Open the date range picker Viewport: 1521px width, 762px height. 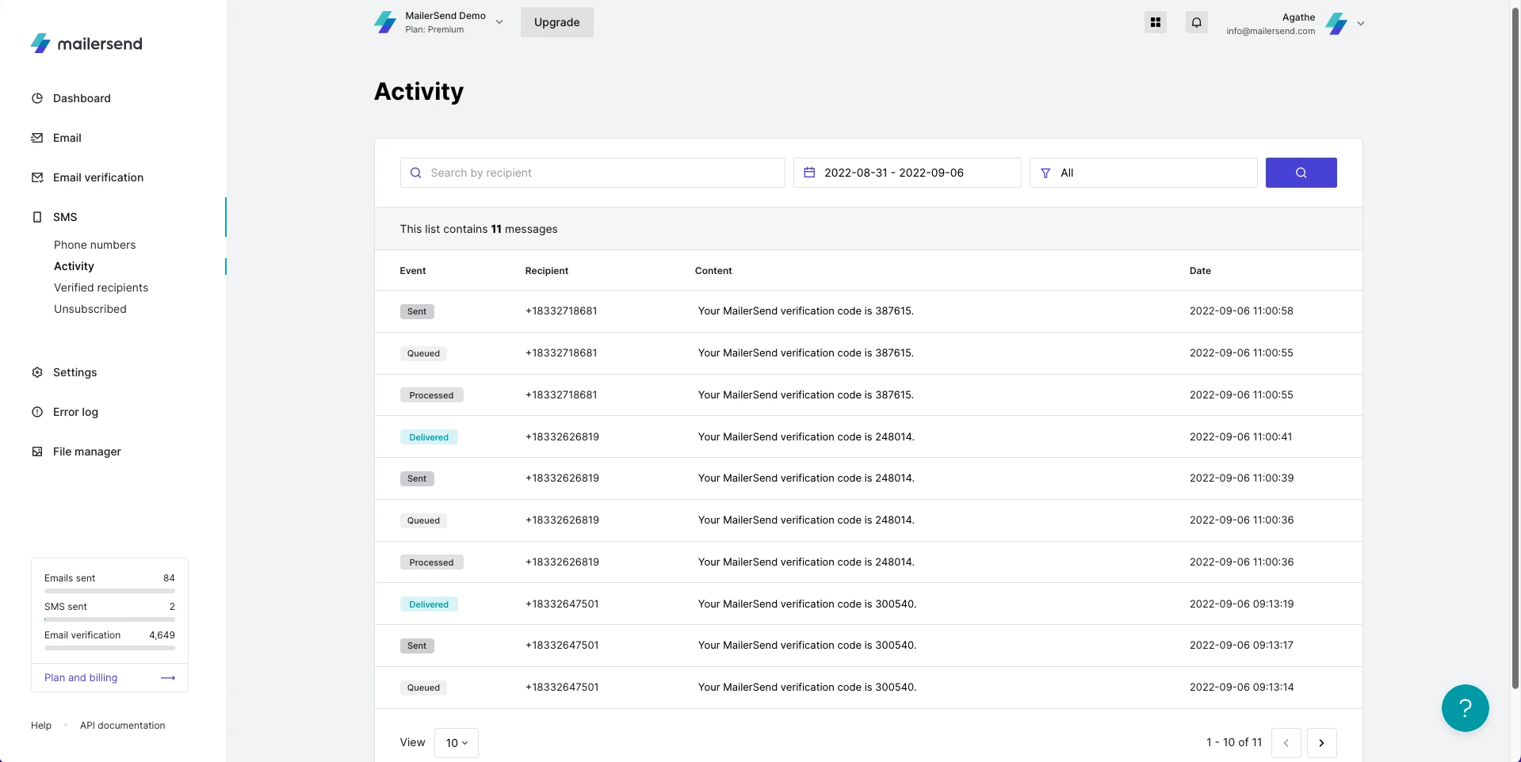[907, 173]
